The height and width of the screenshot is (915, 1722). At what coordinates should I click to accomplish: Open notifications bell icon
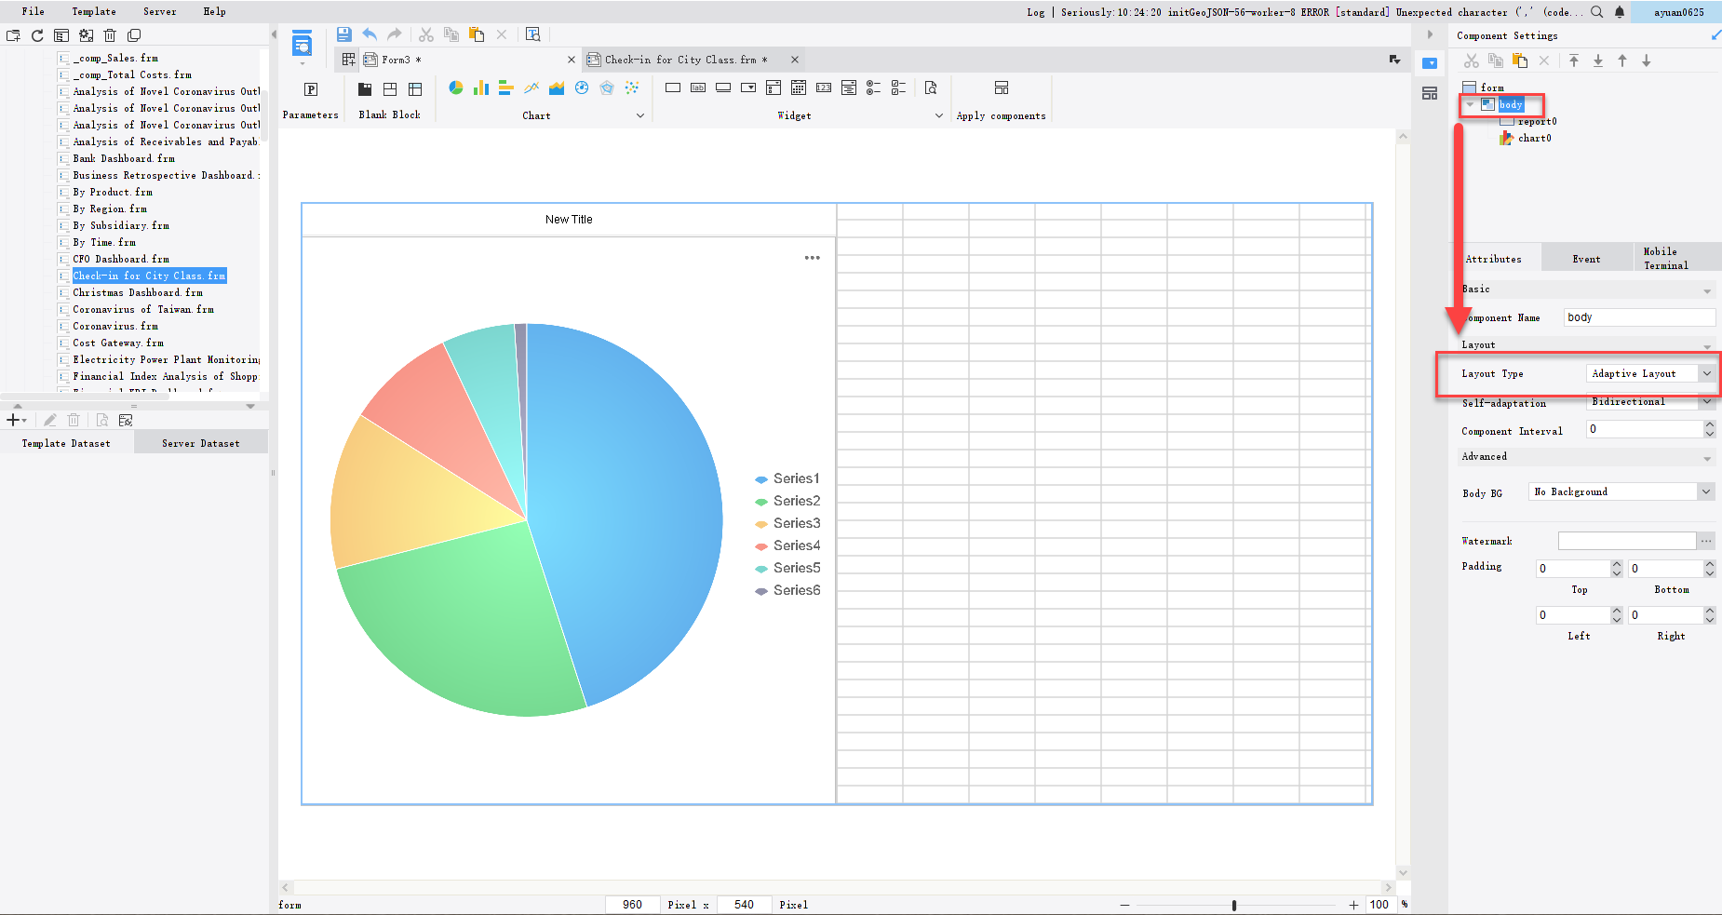[x=1620, y=12]
